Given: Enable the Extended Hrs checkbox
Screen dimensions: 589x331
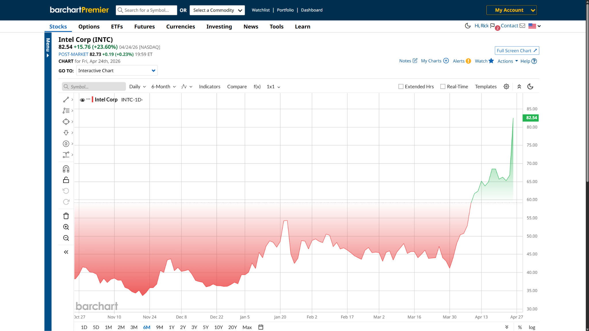Looking at the screenshot, I should pos(401,86).
